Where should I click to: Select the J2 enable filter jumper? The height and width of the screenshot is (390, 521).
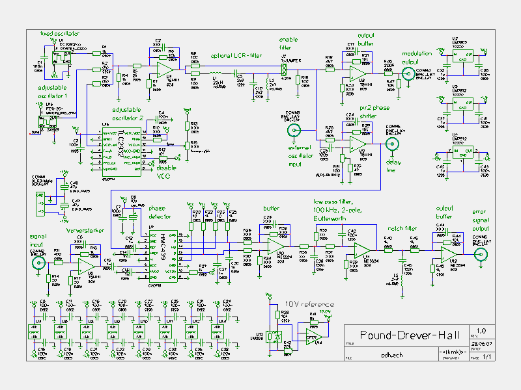(284, 70)
